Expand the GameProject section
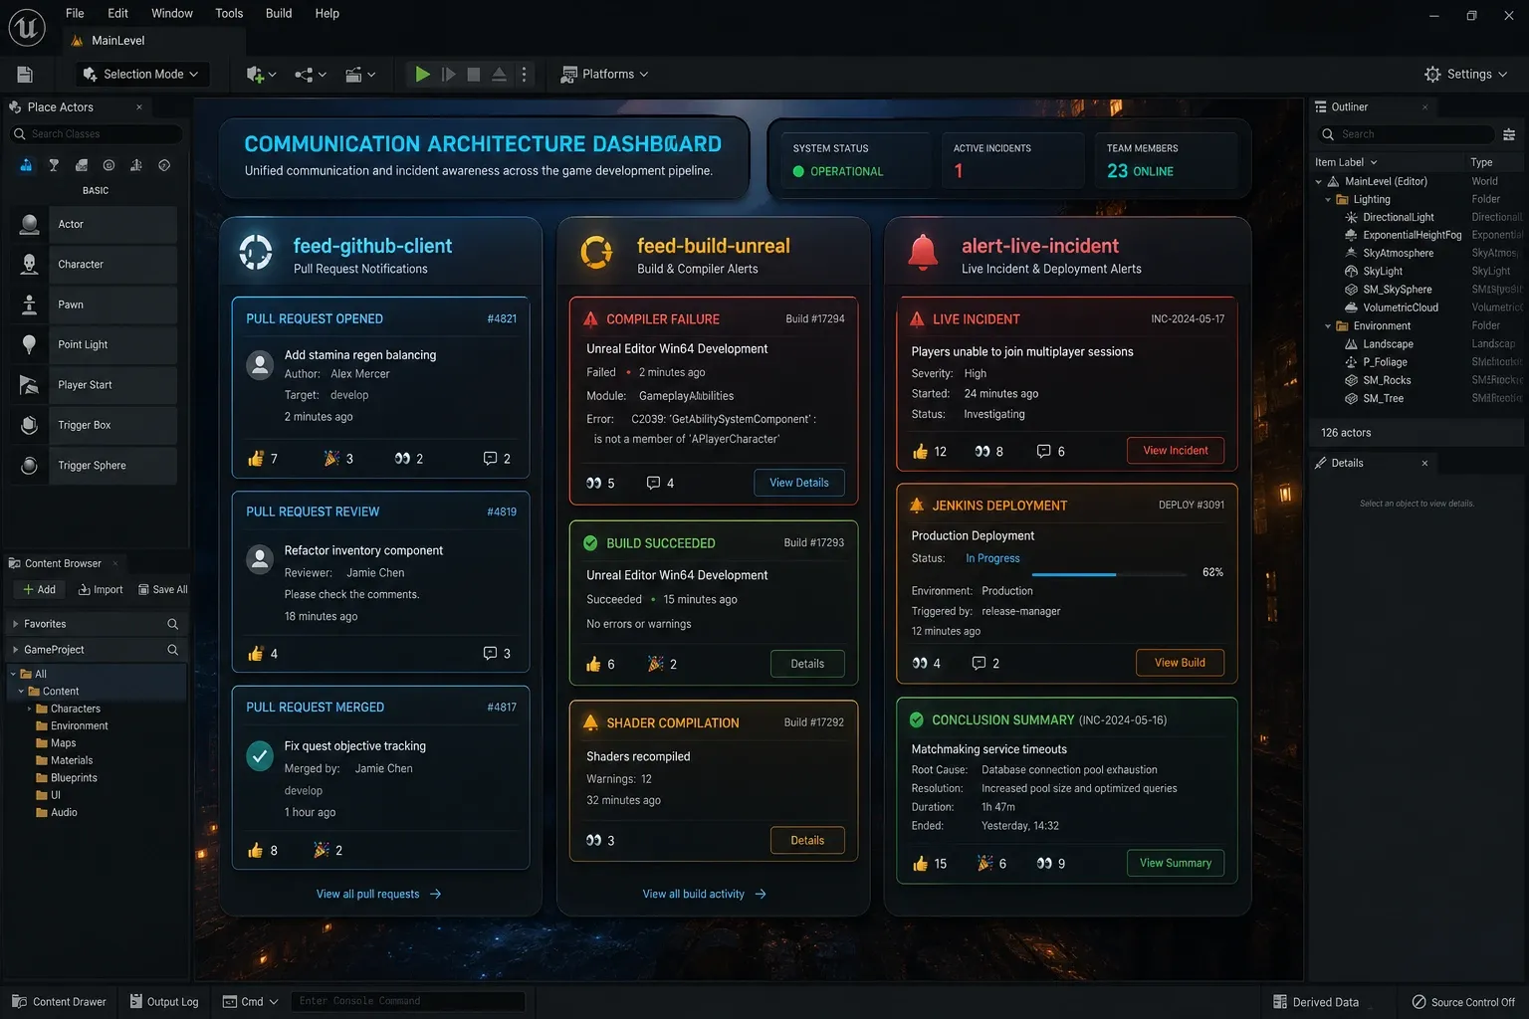 (x=15, y=650)
